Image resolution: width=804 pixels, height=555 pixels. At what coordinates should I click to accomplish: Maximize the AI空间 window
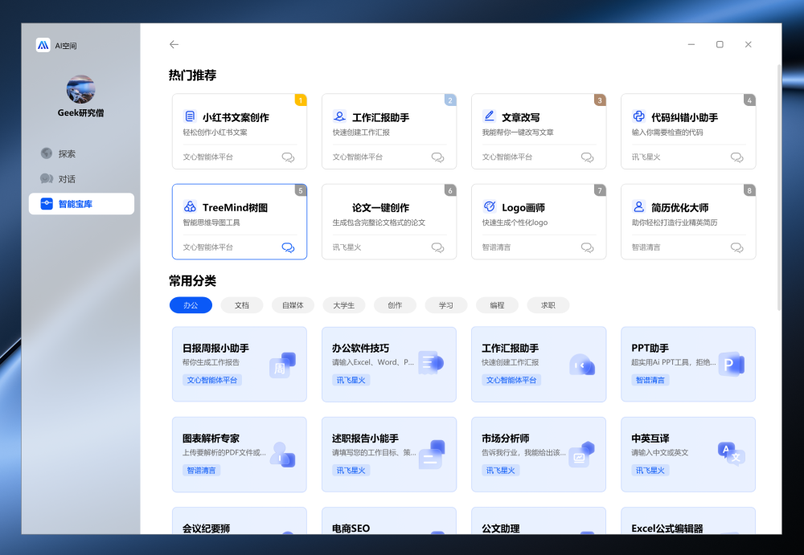click(x=720, y=45)
